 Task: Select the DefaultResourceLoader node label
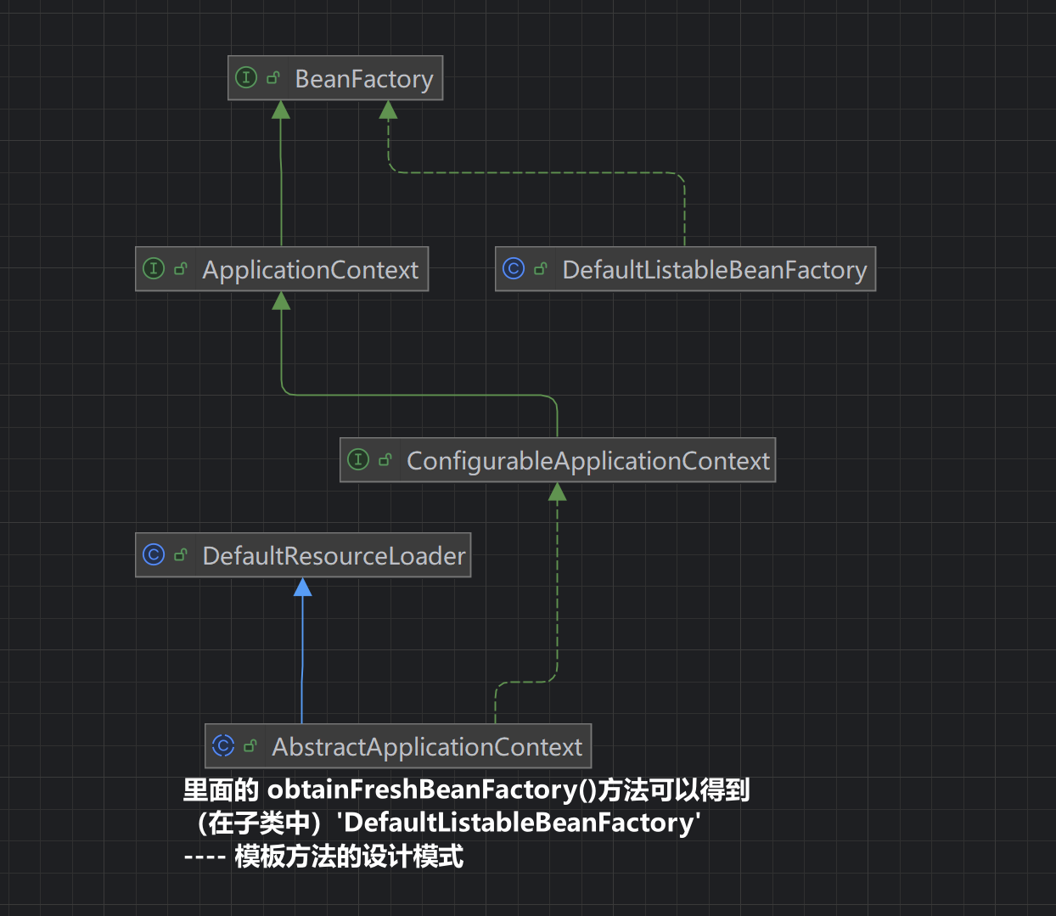pos(334,556)
